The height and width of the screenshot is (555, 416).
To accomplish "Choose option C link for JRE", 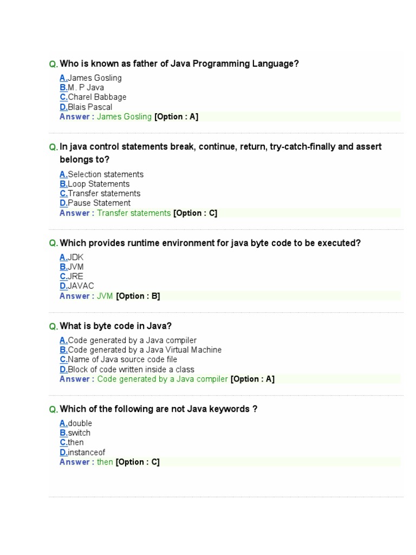I will tap(64, 276).
